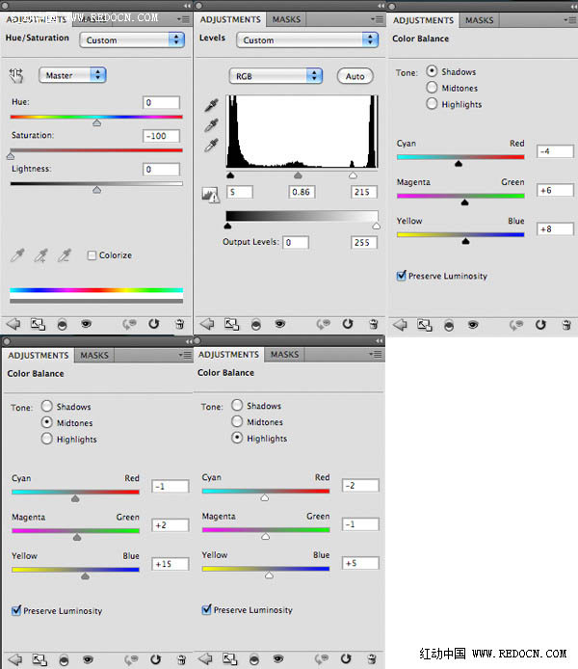Click the clip to layer icon in Hue/Saturation footer
This screenshot has height=669, width=578.
point(63,325)
